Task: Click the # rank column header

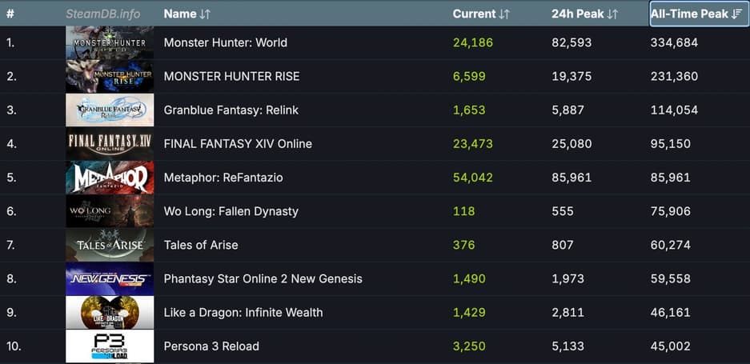Action: tap(10, 14)
